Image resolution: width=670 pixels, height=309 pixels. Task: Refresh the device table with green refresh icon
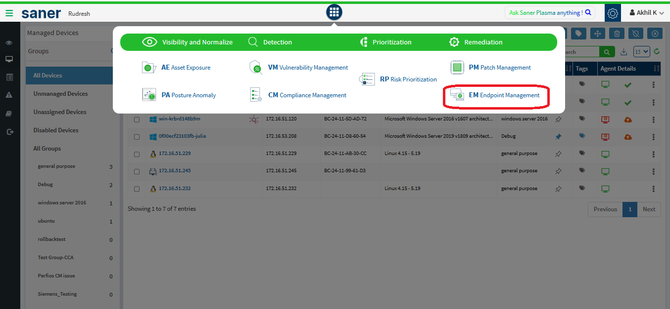tap(657, 51)
